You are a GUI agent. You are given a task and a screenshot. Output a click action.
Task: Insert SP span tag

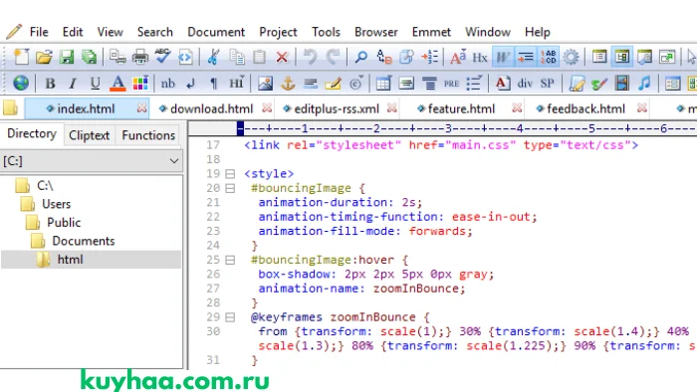click(x=548, y=83)
